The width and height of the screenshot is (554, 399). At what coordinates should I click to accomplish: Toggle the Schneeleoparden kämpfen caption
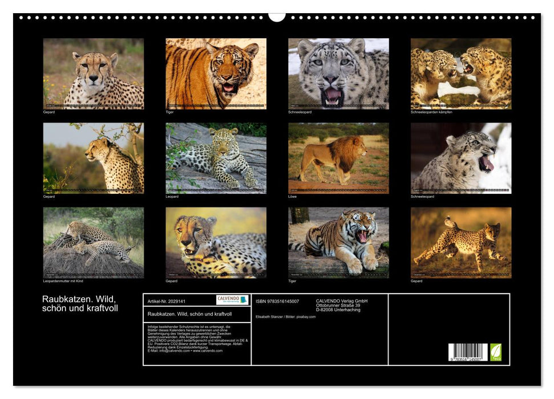pyautogui.click(x=432, y=112)
